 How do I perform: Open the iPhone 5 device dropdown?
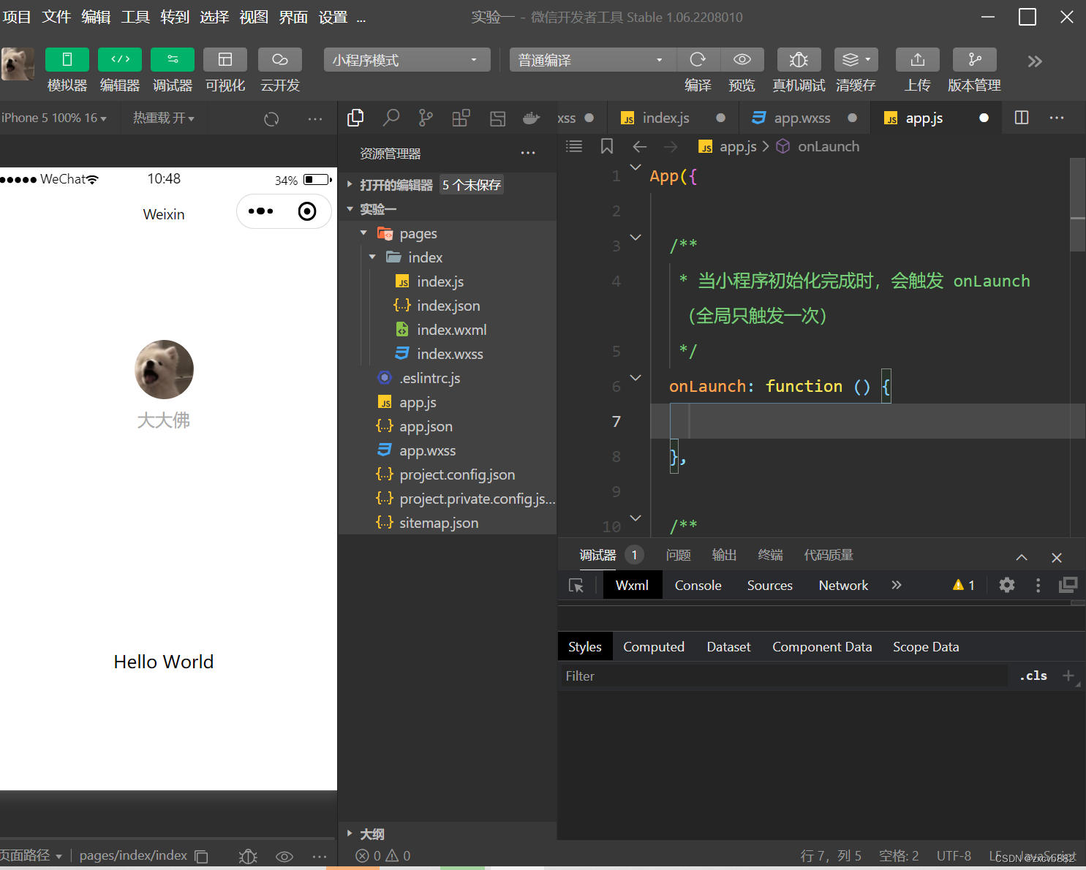tap(54, 118)
